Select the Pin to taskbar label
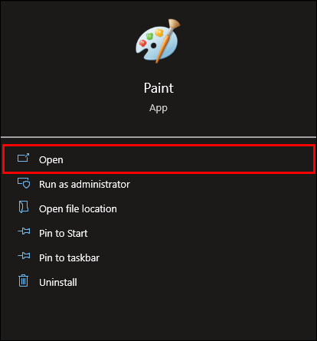This screenshot has width=317, height=341. point(69,257)
